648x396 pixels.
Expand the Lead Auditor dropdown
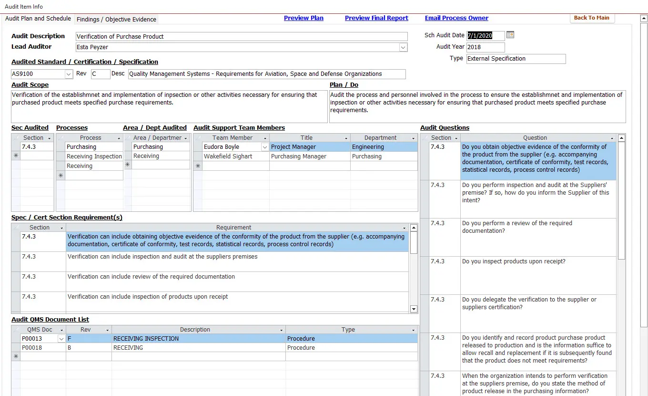tap(403, 47)
